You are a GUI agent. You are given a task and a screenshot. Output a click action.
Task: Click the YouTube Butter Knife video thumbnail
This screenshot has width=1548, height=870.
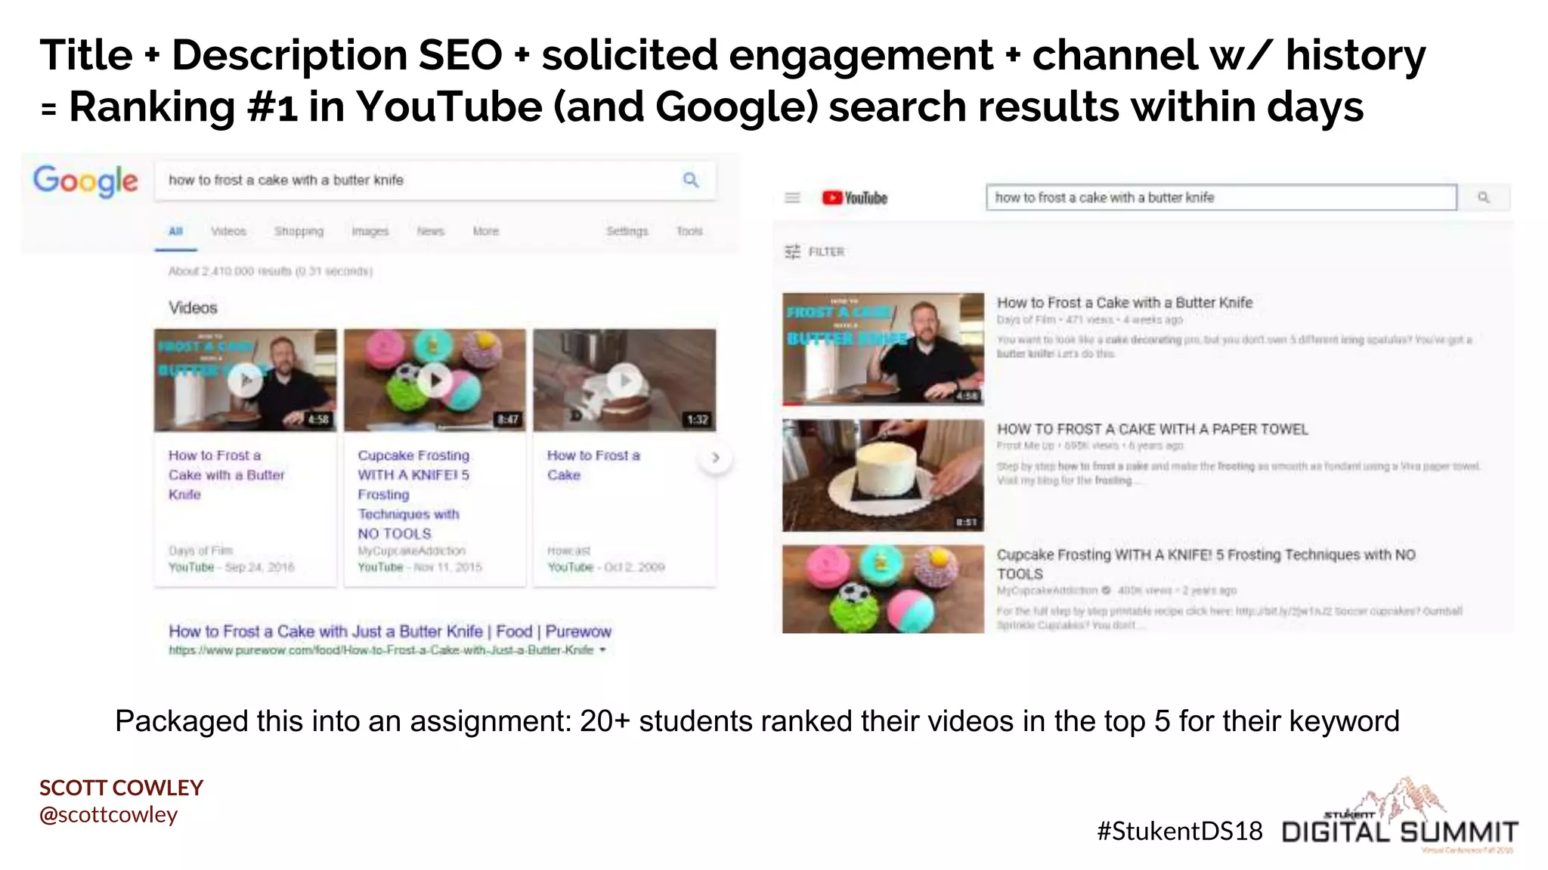click(x=883, y=349)
